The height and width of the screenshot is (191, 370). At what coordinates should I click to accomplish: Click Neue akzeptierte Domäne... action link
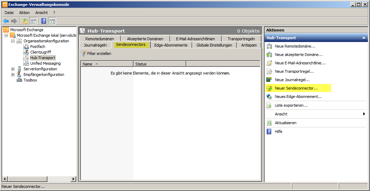click(x=299, y=55)
